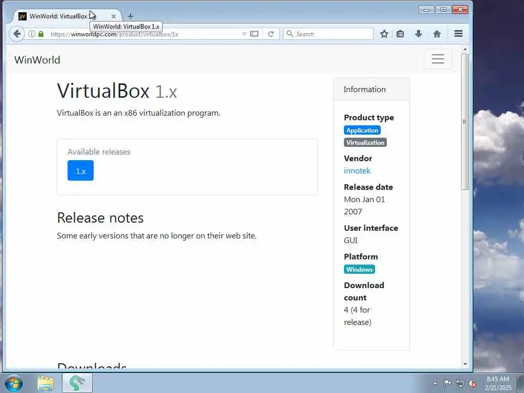The image size is (524, 393).
Task: Click the page scrollbar down arrow
Action: 465,364
